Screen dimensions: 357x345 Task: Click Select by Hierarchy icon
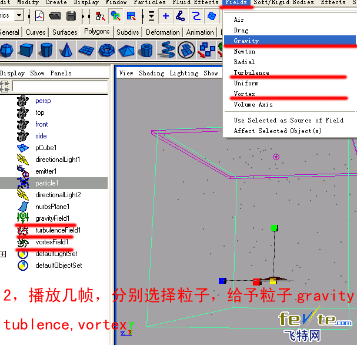point(101,16)
